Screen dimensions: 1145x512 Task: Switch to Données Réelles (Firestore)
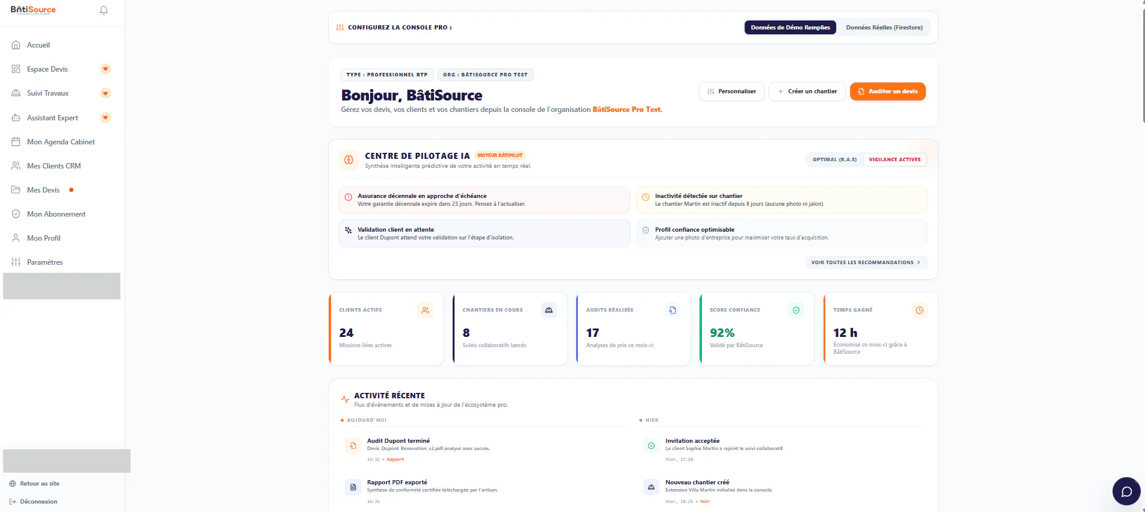pos(884,28)
